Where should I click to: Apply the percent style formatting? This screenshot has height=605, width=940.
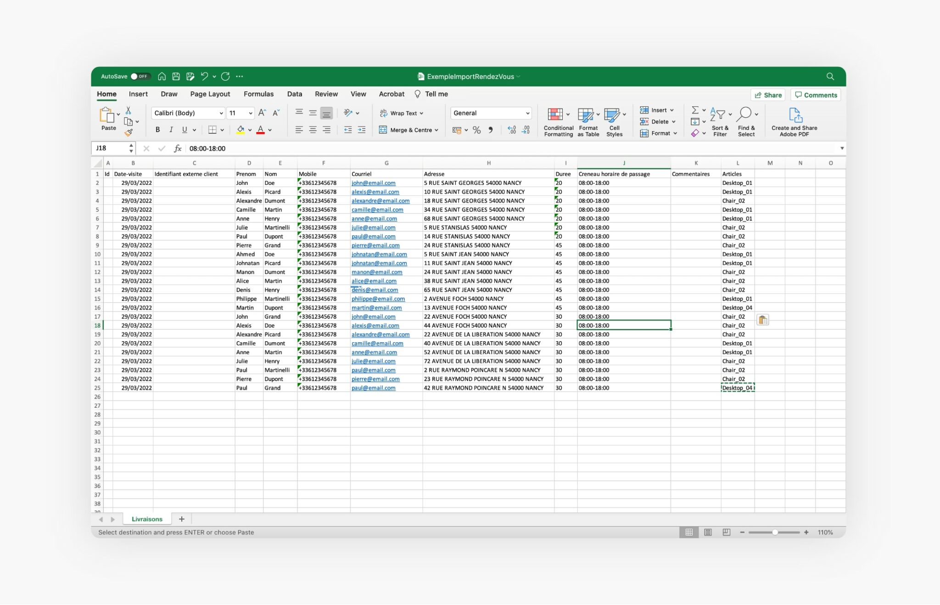pos(476,130)
